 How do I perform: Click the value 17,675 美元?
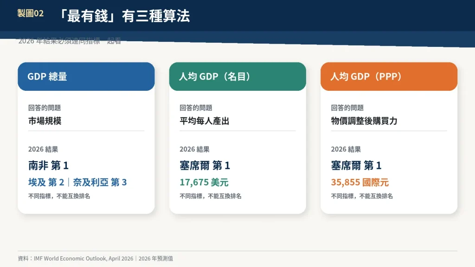[x=204, y=182]
